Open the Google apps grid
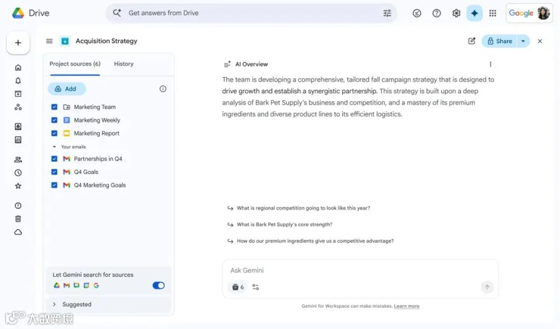The width and height of the screenshot is (560, 329). point(493,13)
